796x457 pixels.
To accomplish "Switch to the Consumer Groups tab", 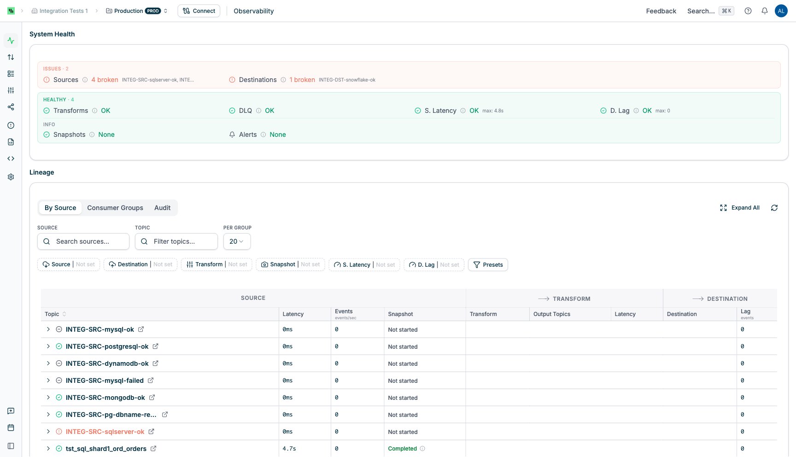I will pyautogui.click(x=115, y=208).
